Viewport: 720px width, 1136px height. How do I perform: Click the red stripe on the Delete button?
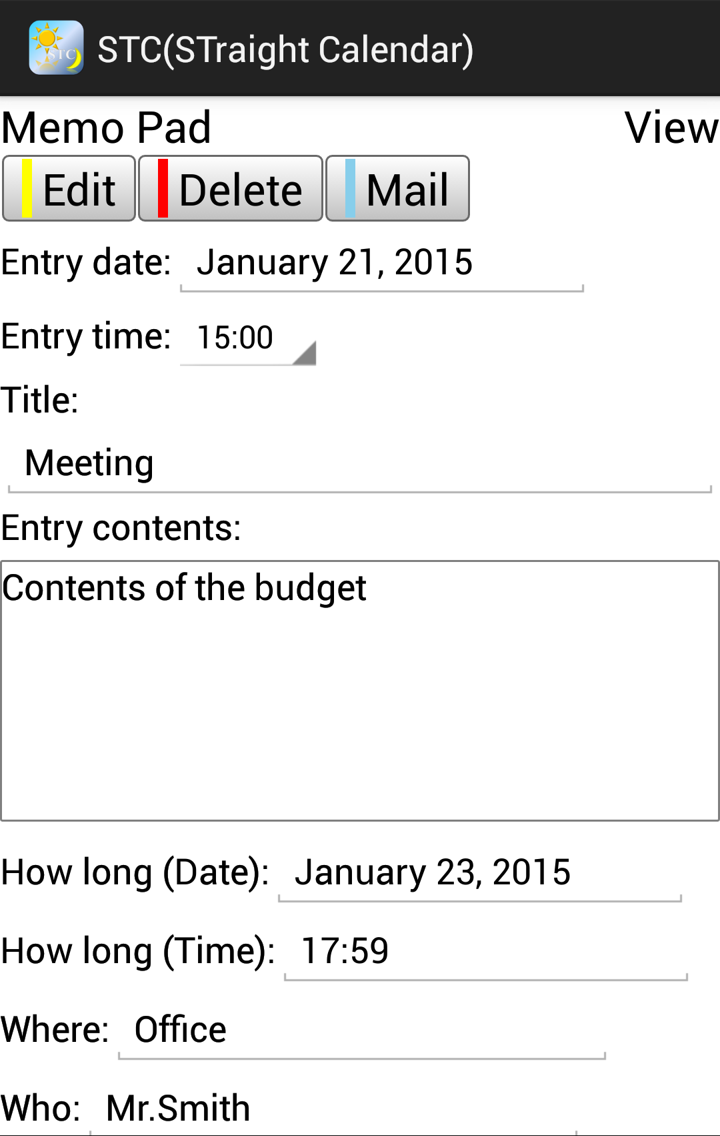(163, 188)
